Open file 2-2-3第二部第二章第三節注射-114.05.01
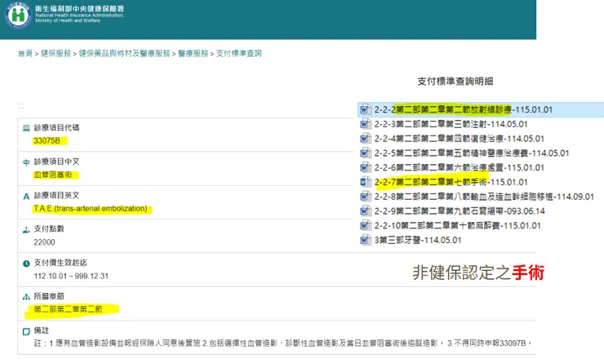Screen dimensions: 604x363 451,124
